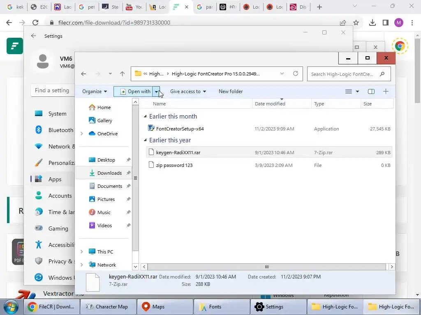This screenshot has height=315, width=421.
Task: Open Videos quick access folder
Action: tap(104, 226)
